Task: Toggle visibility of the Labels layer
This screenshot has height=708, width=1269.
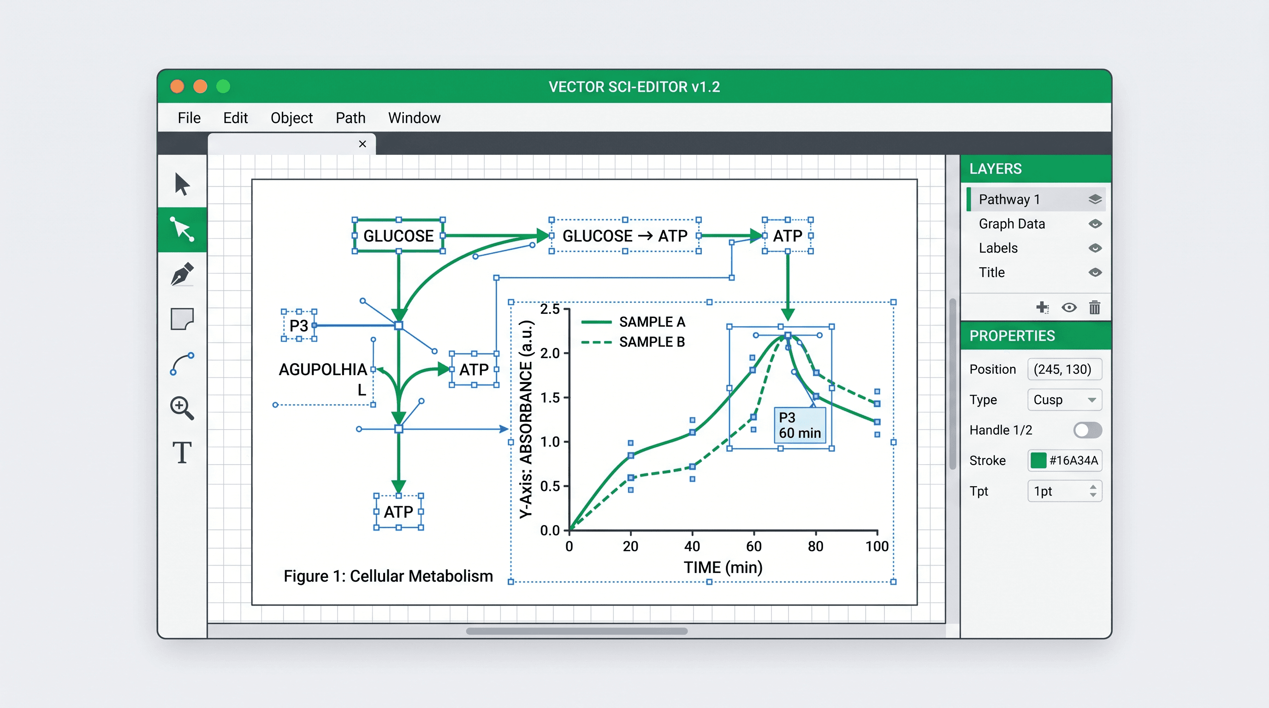Action: (1095, 248)
